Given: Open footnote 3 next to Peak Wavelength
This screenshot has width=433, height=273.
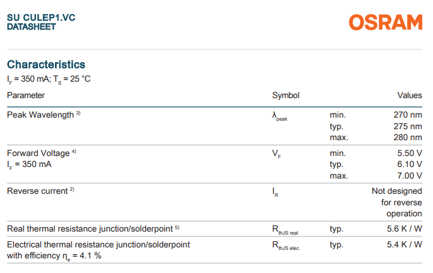Looking at the screenshot, I should [x=78, y=113].
